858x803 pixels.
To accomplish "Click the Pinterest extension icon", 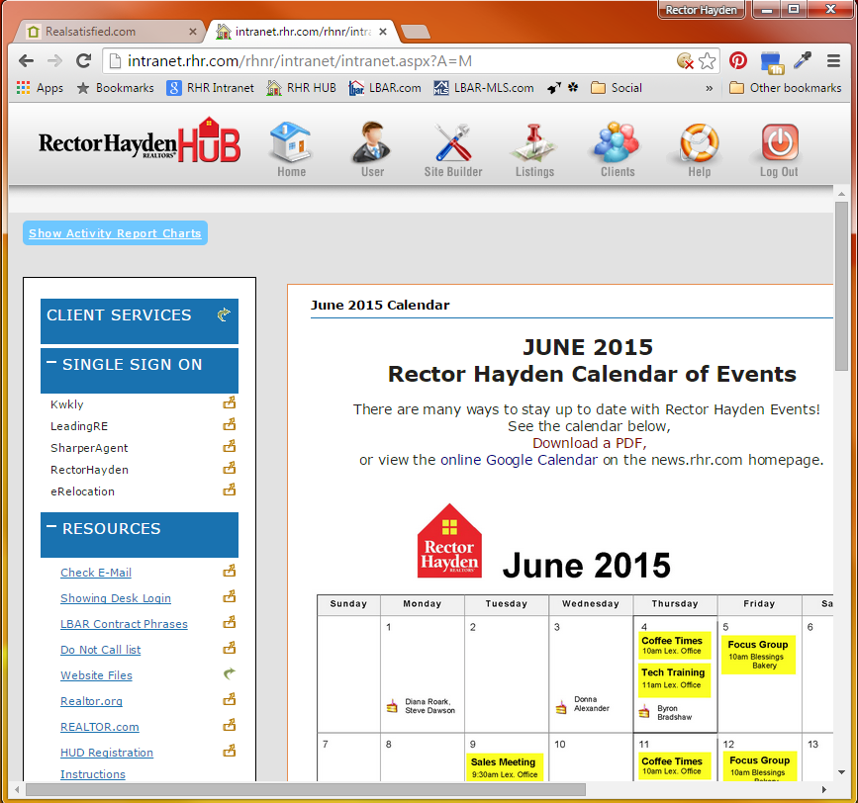I will click(x=738, y=60).
